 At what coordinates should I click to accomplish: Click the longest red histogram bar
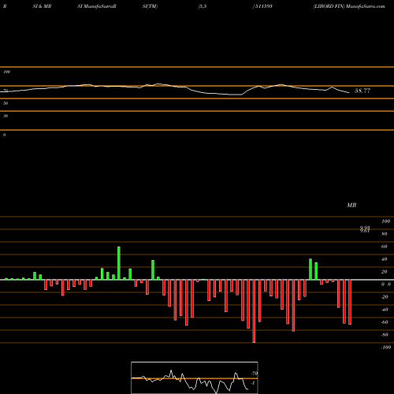(254, 311)
